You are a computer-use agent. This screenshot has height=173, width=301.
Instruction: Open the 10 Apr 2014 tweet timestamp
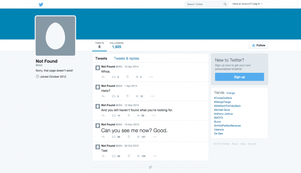pyautogui.click(x=131, y=66)
